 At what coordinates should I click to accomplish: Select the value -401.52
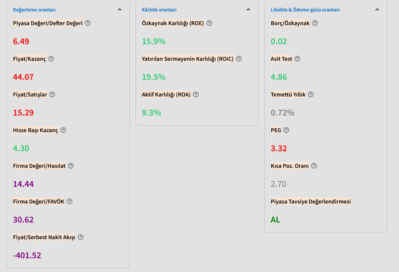27,255
